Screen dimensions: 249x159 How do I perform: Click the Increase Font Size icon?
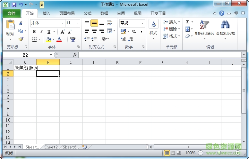pos(63,32)
